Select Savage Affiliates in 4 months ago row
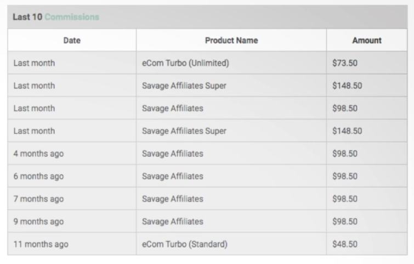Image resolution: width=414 pixels, height=264 pixels. pos(172,154)
